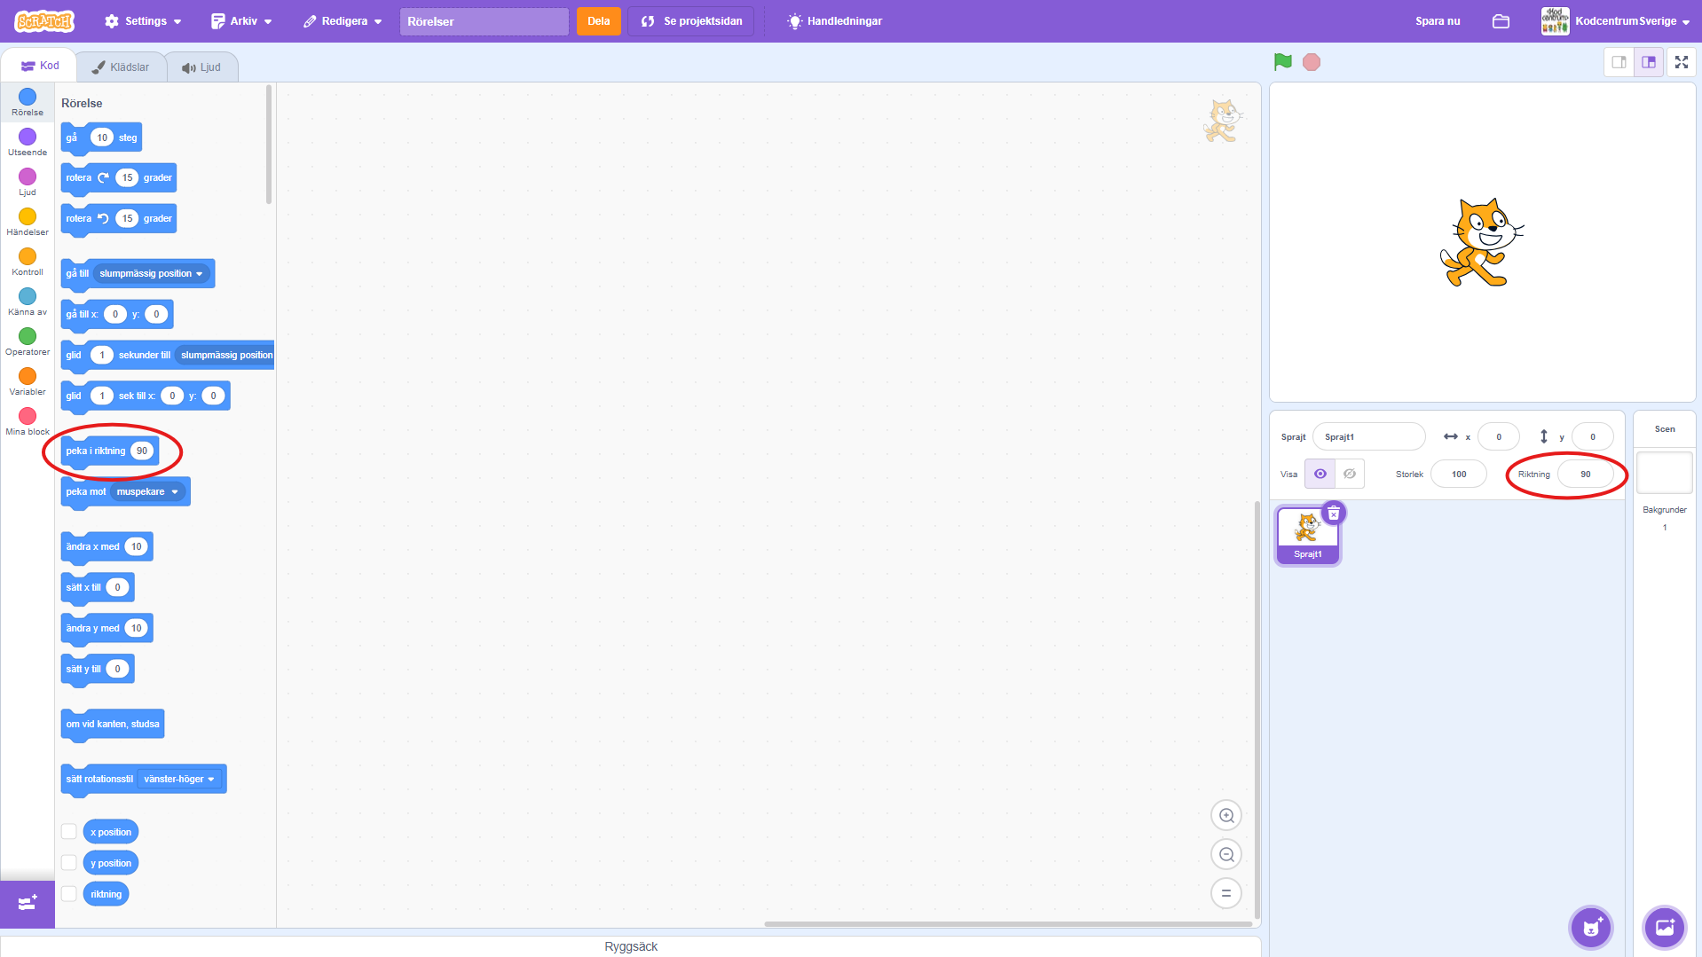Click the green flag to run

pos(1282,62)
